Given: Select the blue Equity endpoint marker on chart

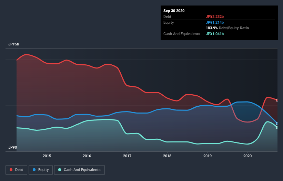Looking at the screenshot, I should pyautogui.click(x=277, y=124).
